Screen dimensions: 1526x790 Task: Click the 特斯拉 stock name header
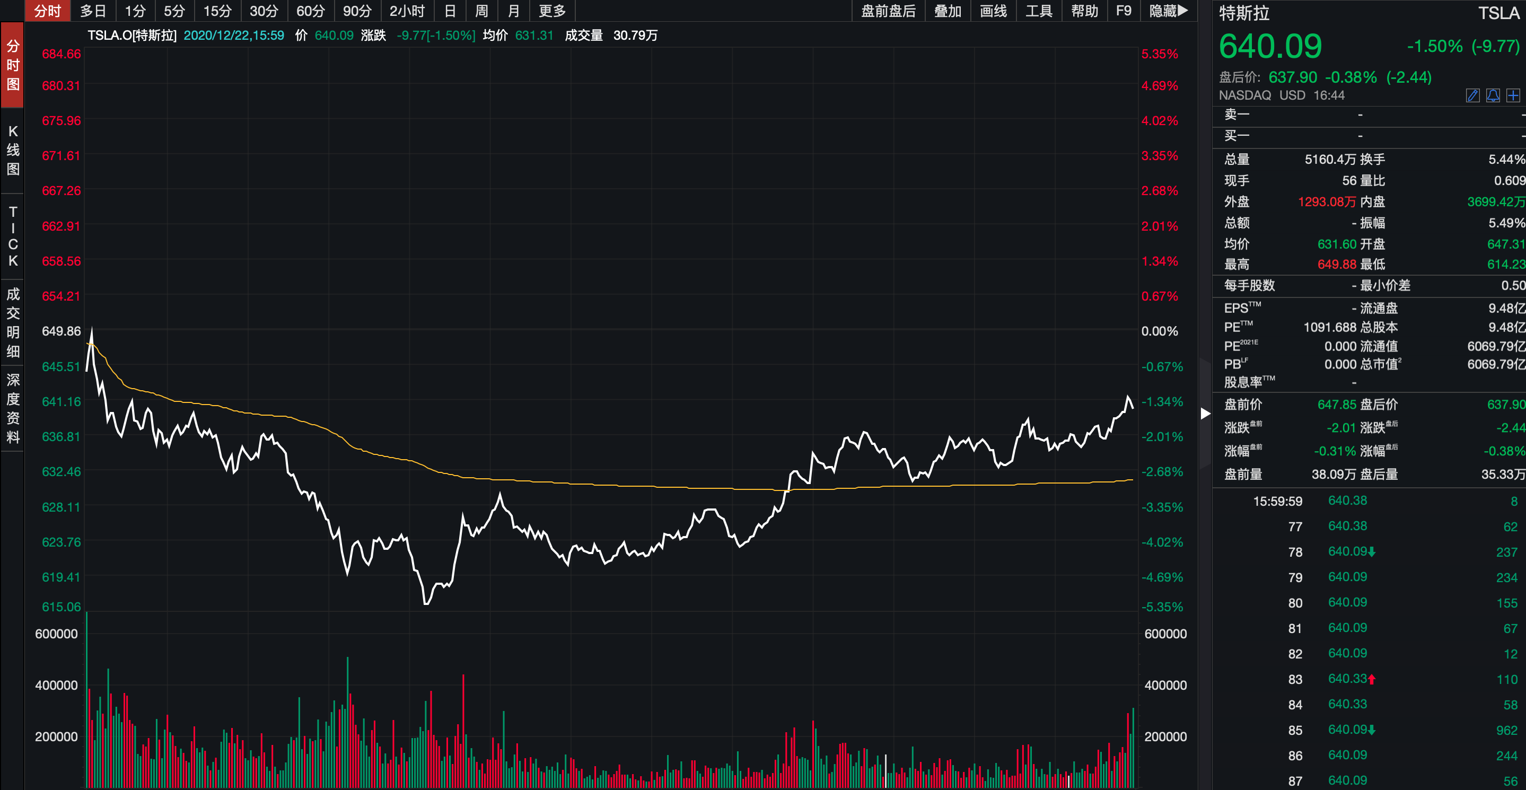click(1244, 13)
